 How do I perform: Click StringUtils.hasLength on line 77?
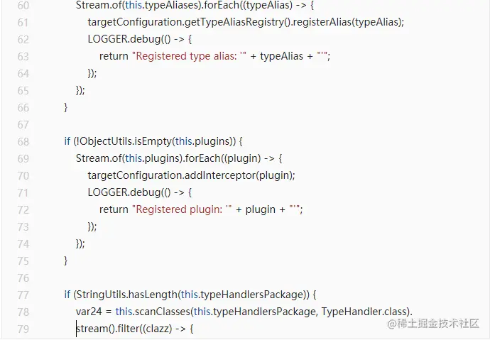tap(126, 295)
